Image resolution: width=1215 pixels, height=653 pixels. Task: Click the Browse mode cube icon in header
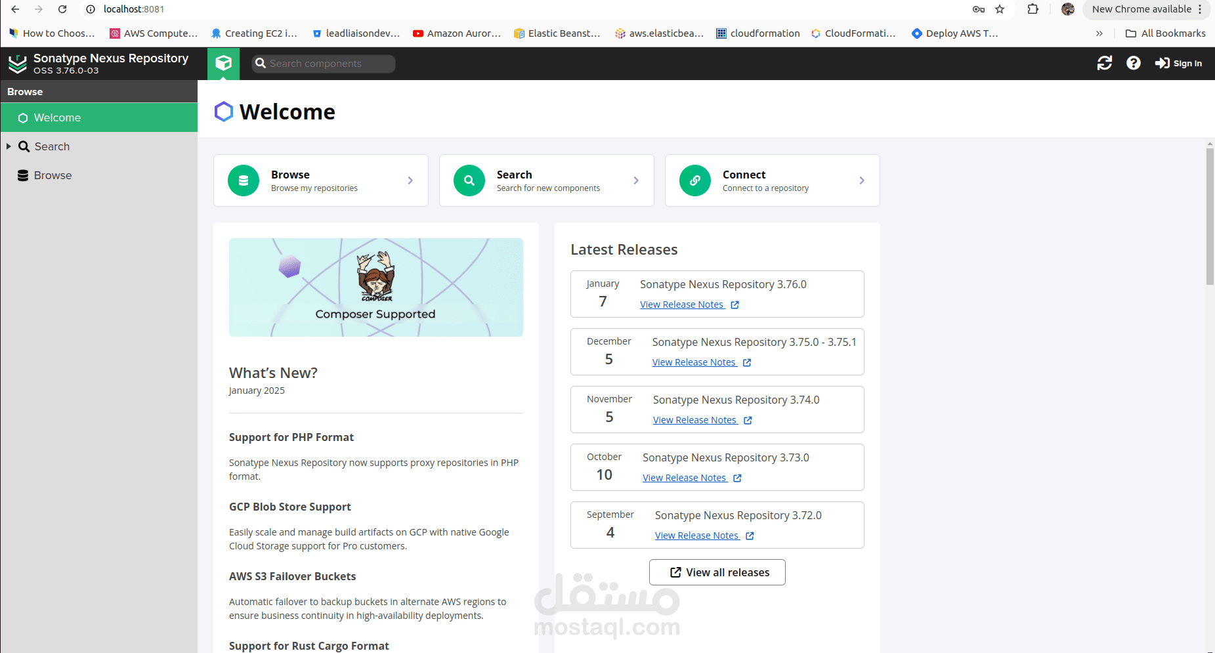point(223,64)
